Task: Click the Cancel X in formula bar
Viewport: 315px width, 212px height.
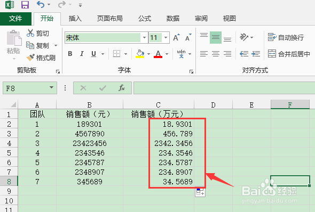Action: (x=83, y=88)
